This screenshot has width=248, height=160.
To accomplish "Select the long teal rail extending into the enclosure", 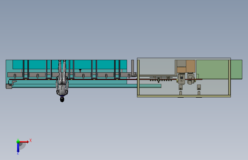I will tap(86, 86).
